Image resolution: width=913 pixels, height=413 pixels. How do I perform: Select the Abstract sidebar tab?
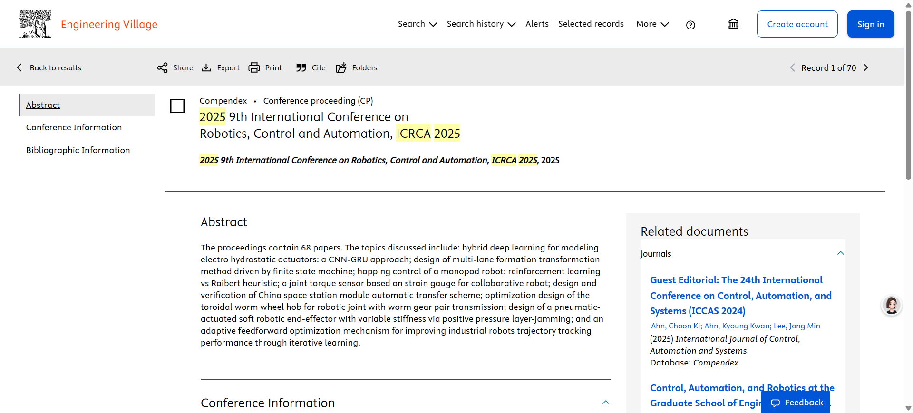pos(87,105)
